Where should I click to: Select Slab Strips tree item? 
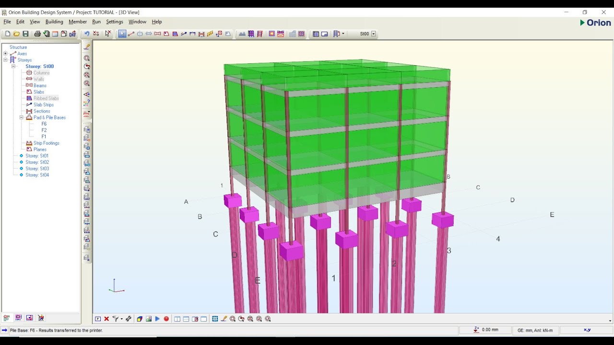pyautogui.click(x=44, y=104)
